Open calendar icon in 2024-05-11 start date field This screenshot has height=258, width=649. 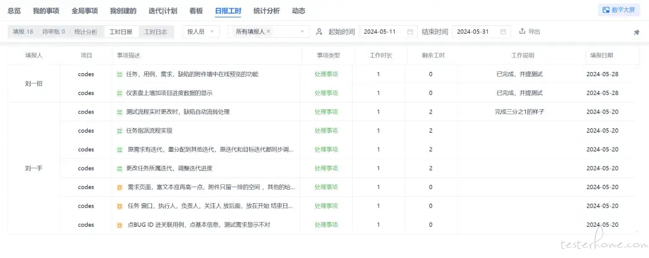click(x=410, y=31)
